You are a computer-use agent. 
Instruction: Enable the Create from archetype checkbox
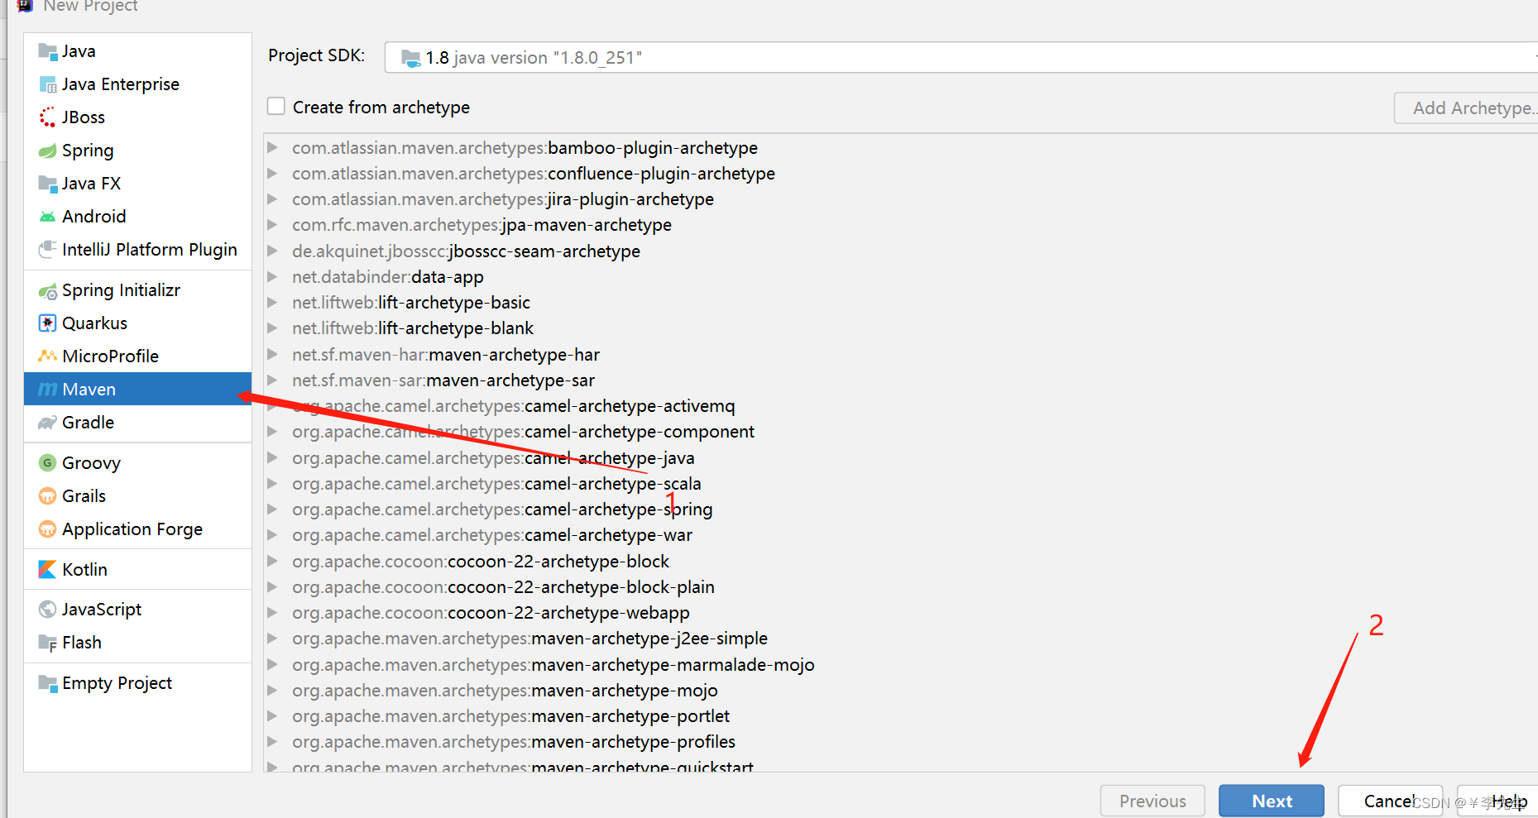[x=276, y=107]
